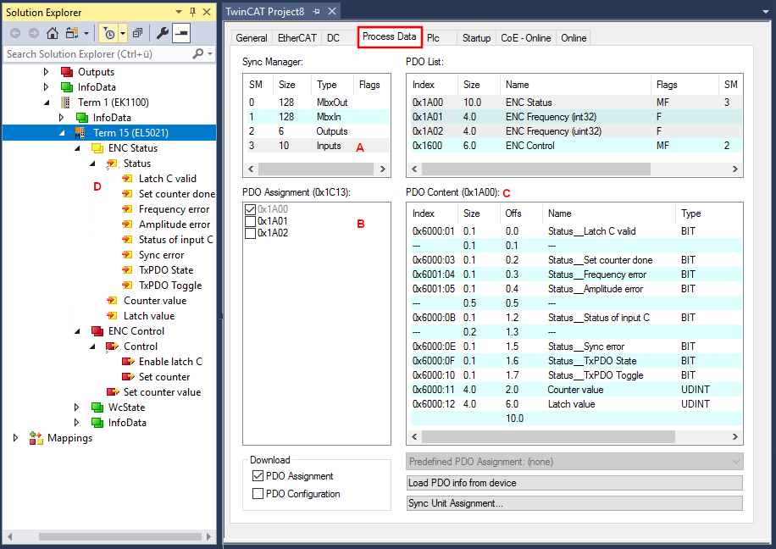The height and width of the screenshot is (549, 776).
Task: Switch to the EtherCAT tab
Action: click(297, 38)
